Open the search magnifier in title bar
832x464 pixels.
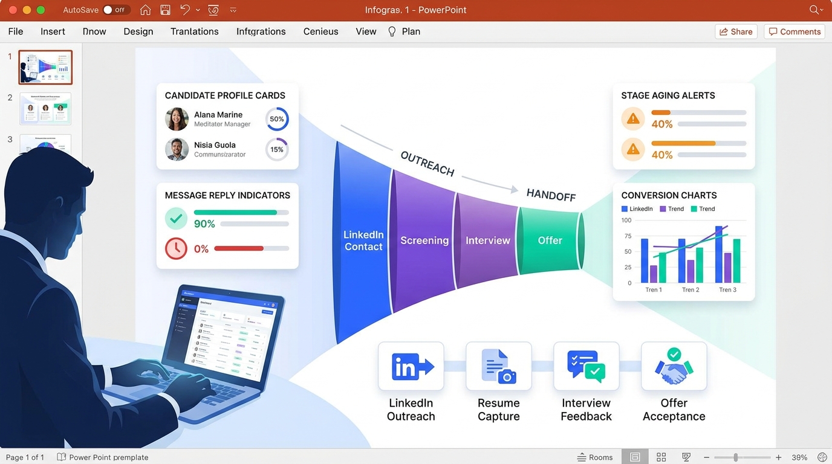[x=814, y=10]
